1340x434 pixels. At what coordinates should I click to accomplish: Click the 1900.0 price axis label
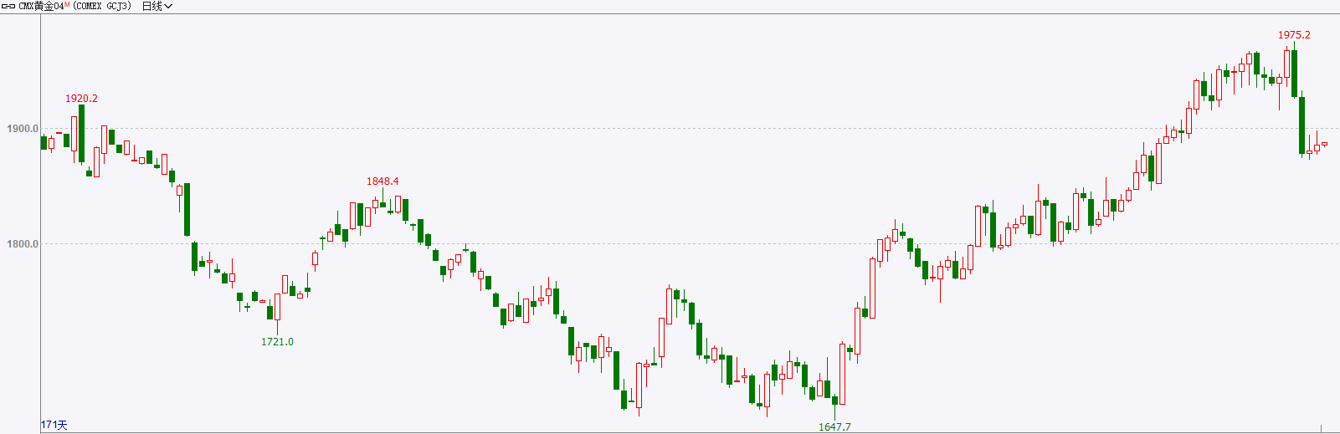pyautogui.click(x=23, y=129)
